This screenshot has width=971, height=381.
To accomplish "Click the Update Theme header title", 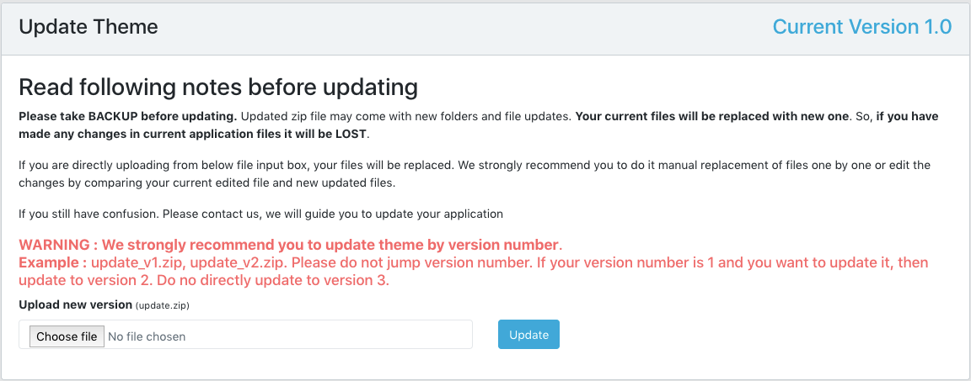I will (x=89, y=27).
